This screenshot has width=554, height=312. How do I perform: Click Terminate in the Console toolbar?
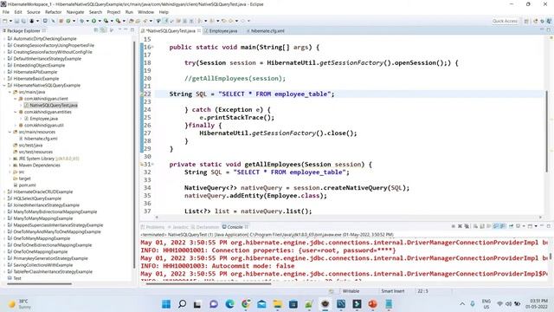(454, 226)
